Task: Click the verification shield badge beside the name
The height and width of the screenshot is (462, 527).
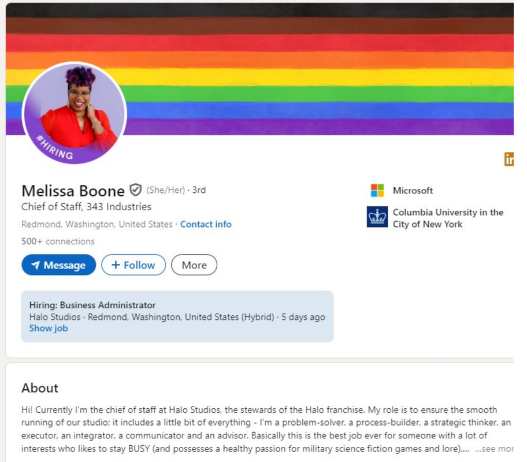Action: [136, 190]
